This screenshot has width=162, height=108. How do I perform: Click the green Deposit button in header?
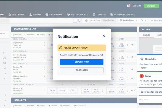coord(151,6)
